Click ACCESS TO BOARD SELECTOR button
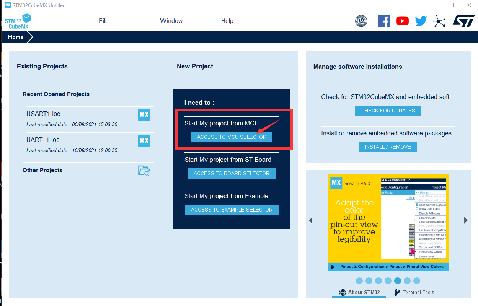The image size is (478, 306). 232,173
